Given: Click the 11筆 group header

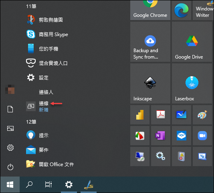Looking at the screenshot, I should [x=31, y=6].
